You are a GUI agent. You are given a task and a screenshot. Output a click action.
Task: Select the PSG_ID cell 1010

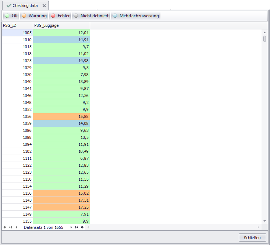[17, 40]
